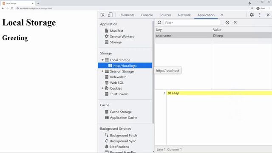Show more DevTools tabs chevron
The image size is (272, 153).
tap(222, 15)
